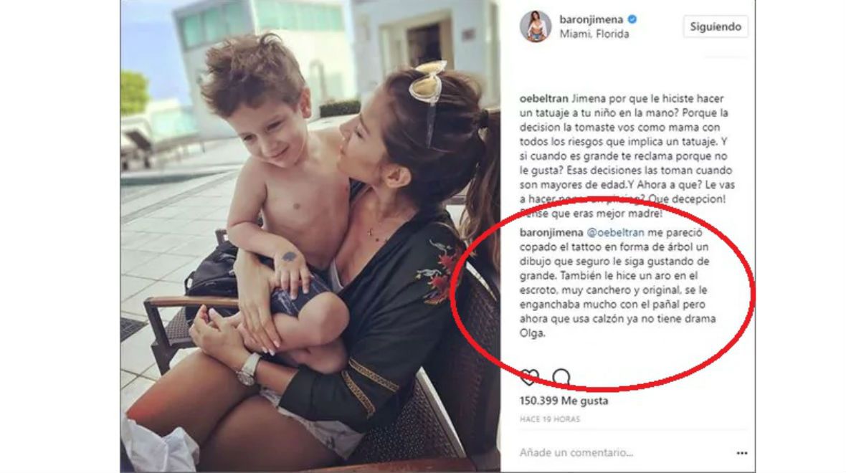Click the tattoo on the child's hand
This screenshot has height=473, width=846.
[290, 257]
